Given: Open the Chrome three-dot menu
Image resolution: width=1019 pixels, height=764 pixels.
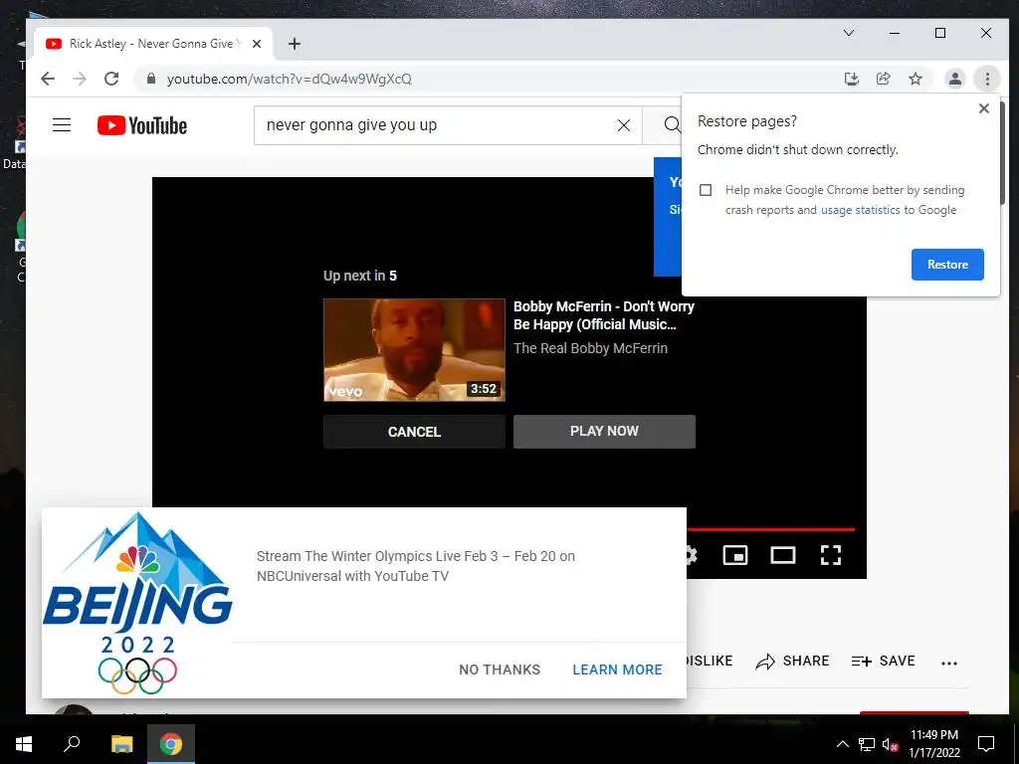Looking at the screenshot, I should point(987,79).
